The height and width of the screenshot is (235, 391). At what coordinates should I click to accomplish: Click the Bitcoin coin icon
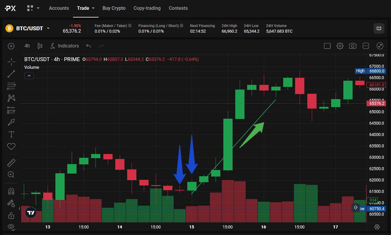click(10, 28)
